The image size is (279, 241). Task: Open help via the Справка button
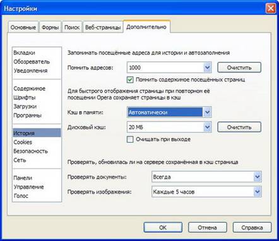click(252, 228)
